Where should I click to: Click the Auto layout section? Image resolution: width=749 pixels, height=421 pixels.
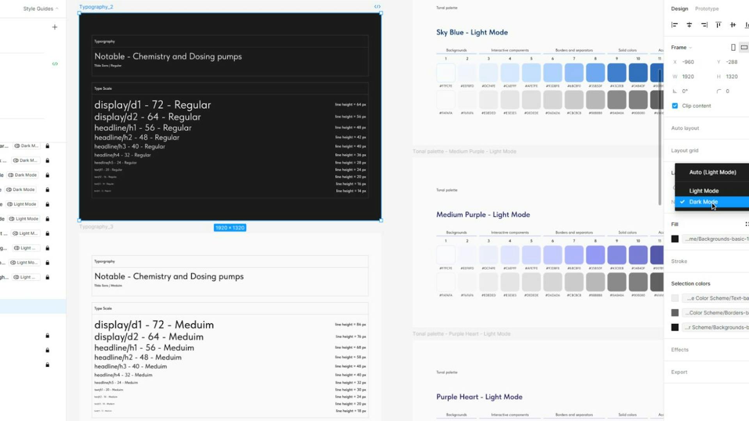(x=685, y=128)
